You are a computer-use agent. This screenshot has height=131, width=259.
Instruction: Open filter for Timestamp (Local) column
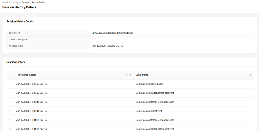[x=130, y=75]
